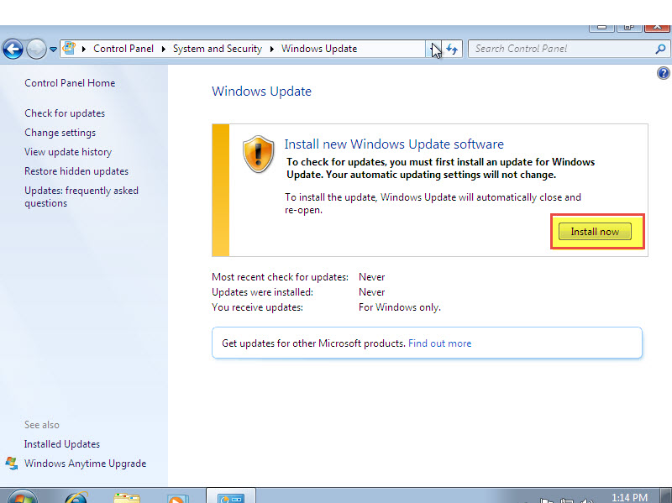672x503 pixels.
Task: Open Control Panel Home
Action: (70, 83)
